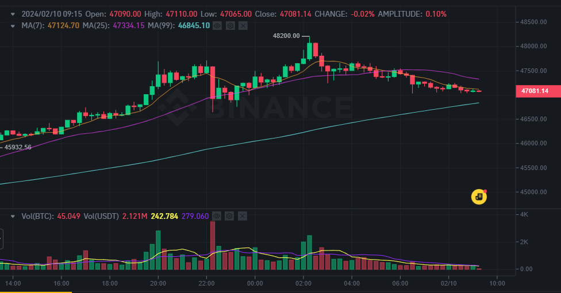Click the current price tag 47081.14
Screen dimensions: 561x293
pos(535,91)
